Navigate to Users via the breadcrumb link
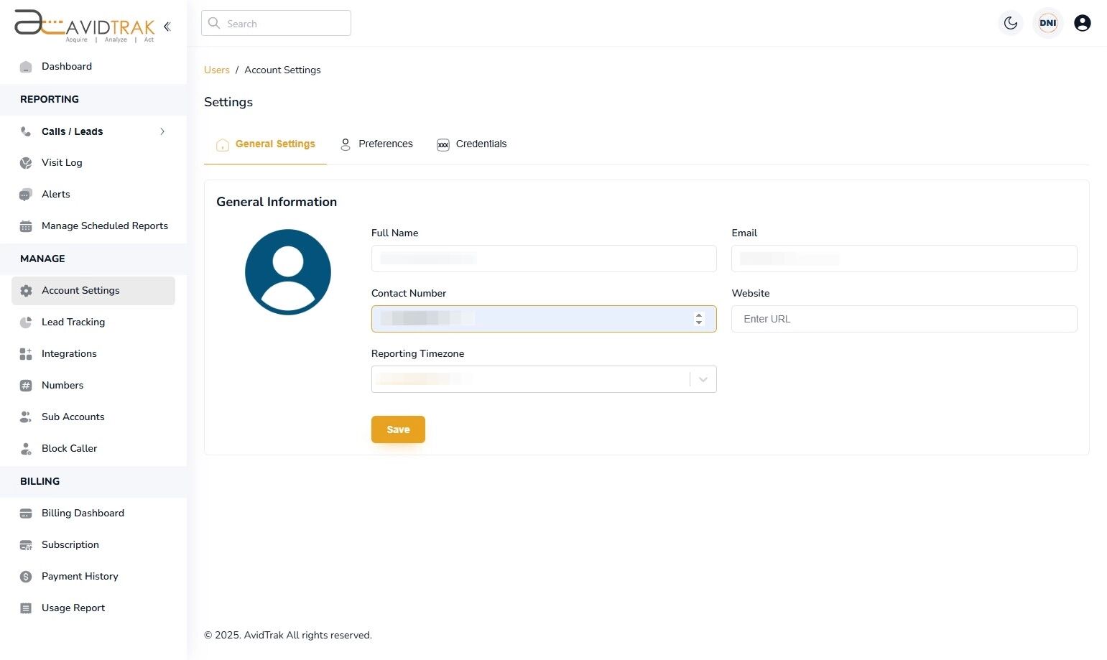The width and height of the screenshot is (1107, 660). click(216, 70)
